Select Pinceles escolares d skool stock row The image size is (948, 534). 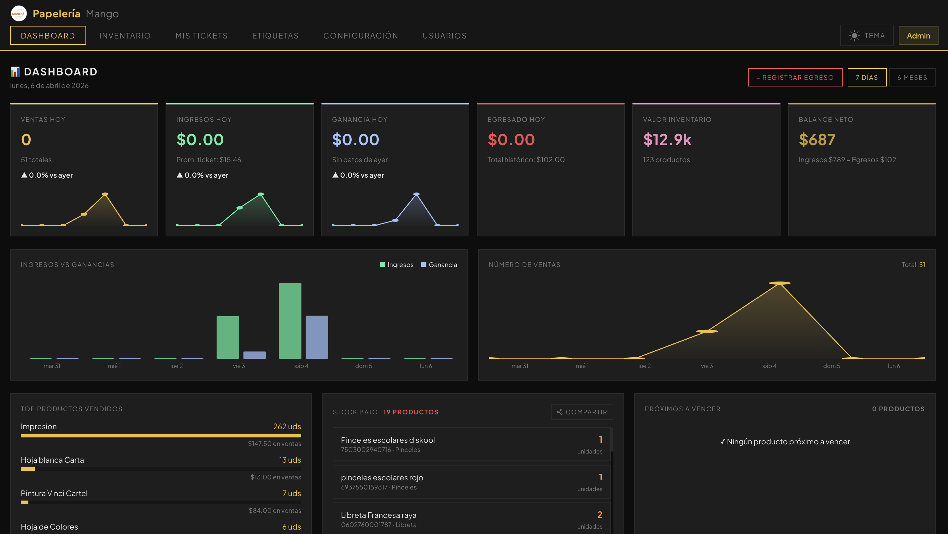point(471,444)
